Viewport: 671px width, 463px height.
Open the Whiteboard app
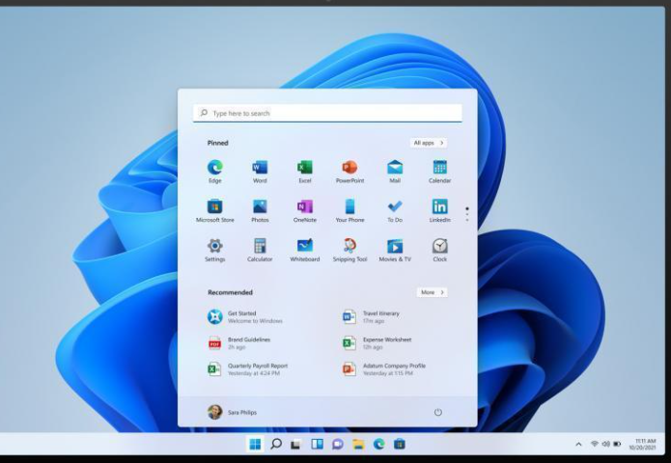coord(305,250)
